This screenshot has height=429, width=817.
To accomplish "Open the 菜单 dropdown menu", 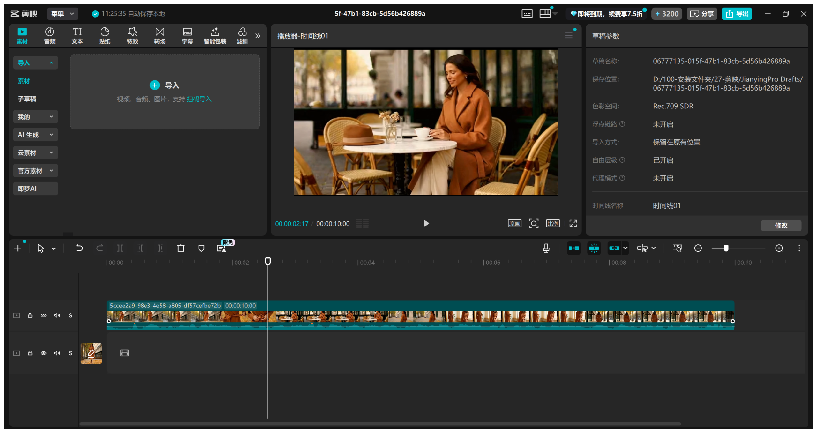I will coord(62,14).
